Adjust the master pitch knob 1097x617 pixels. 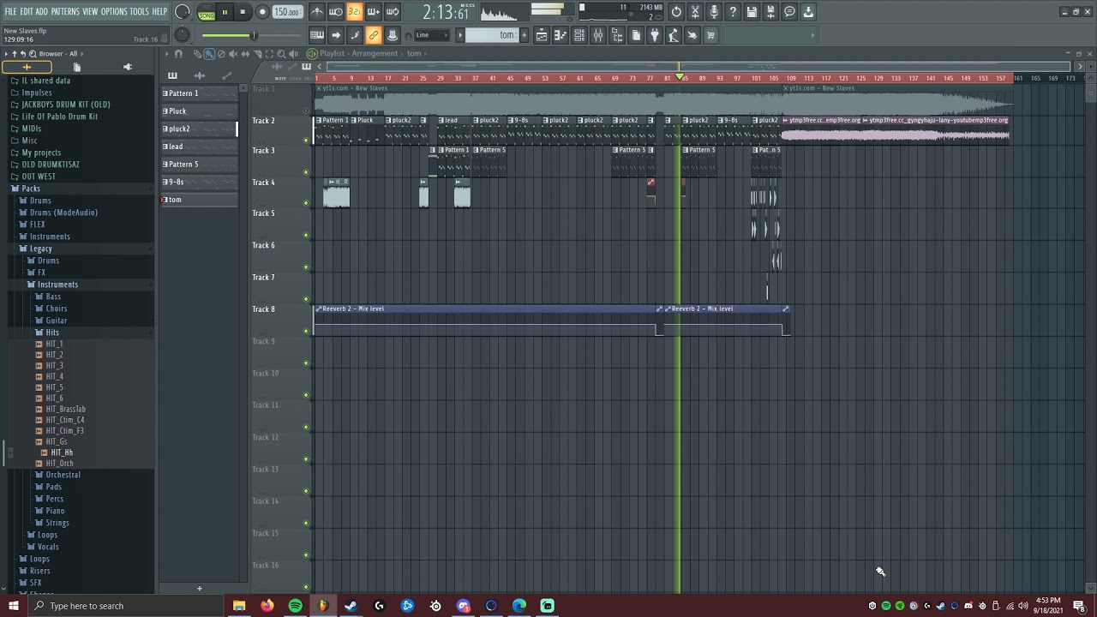[x=182, y=35]
